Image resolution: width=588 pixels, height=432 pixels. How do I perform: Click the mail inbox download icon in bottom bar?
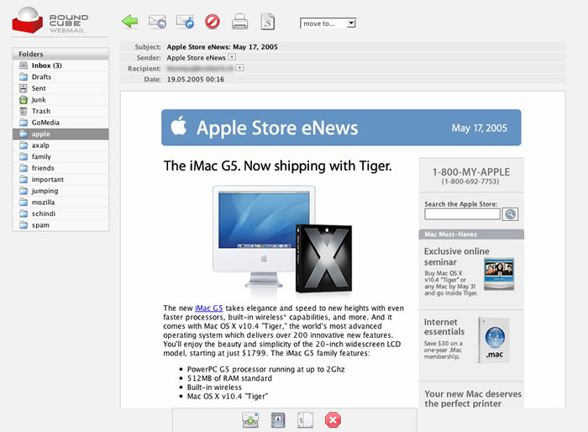tap(250, 420)
